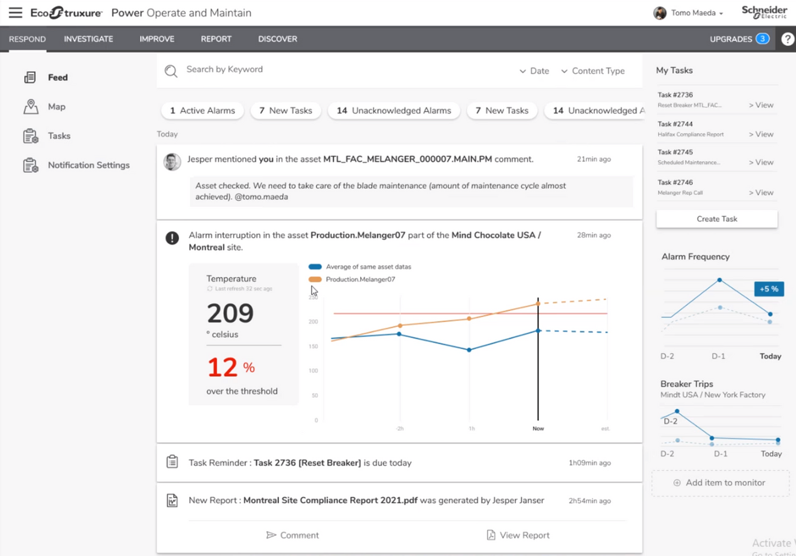Switch to the INVESTIGATE tab
796x556 pixels.
[x=88, y=39]
